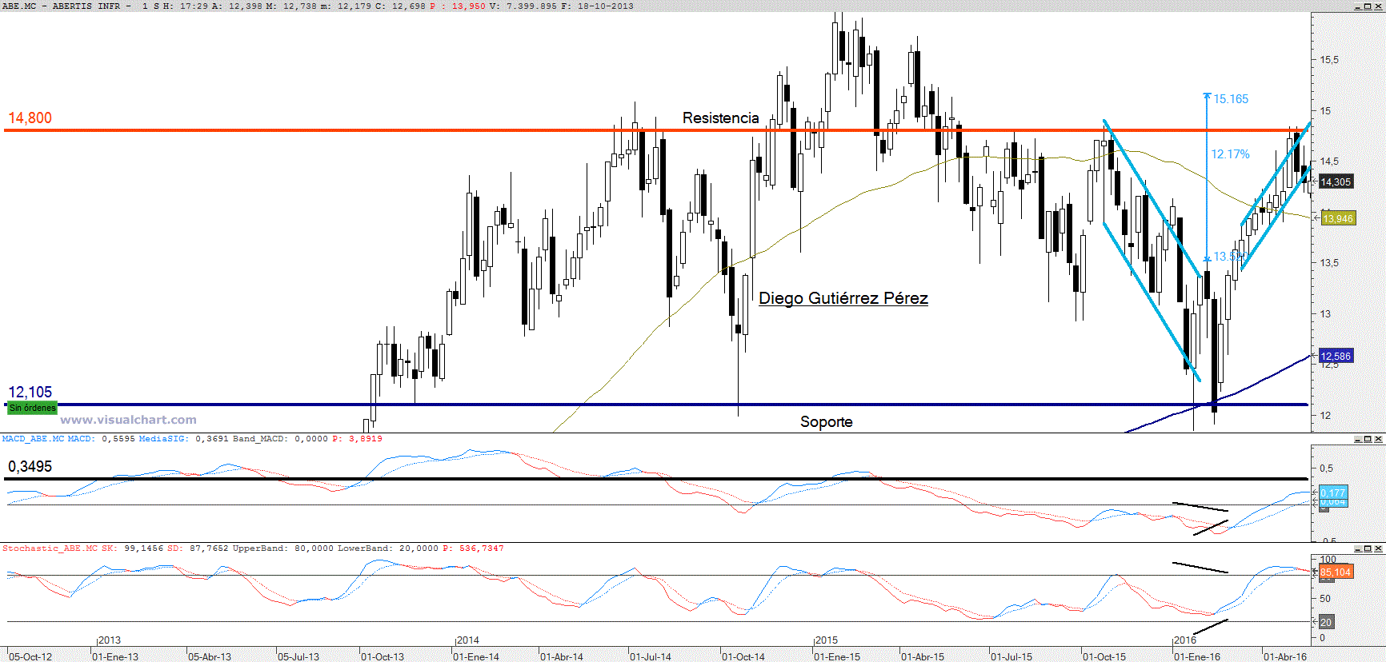Minimize the Stochastic indicator panel
The height and width of the screenshot is (662, 1386).
pos(1357,548)
